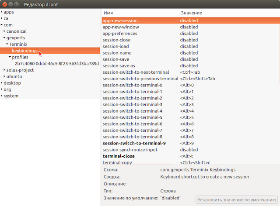Viewport: 280px width, 206px height.
Task: Collapse the profiles node triangle
Action: [x=10, y=57]
